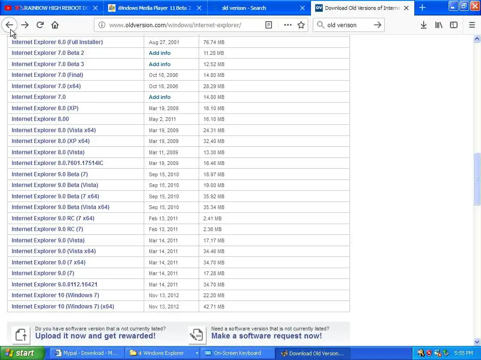This screenshot has width=481, height=360.
Task: Open the security shield tray icon
Action: pyautogui.click(x=429, y=353)
